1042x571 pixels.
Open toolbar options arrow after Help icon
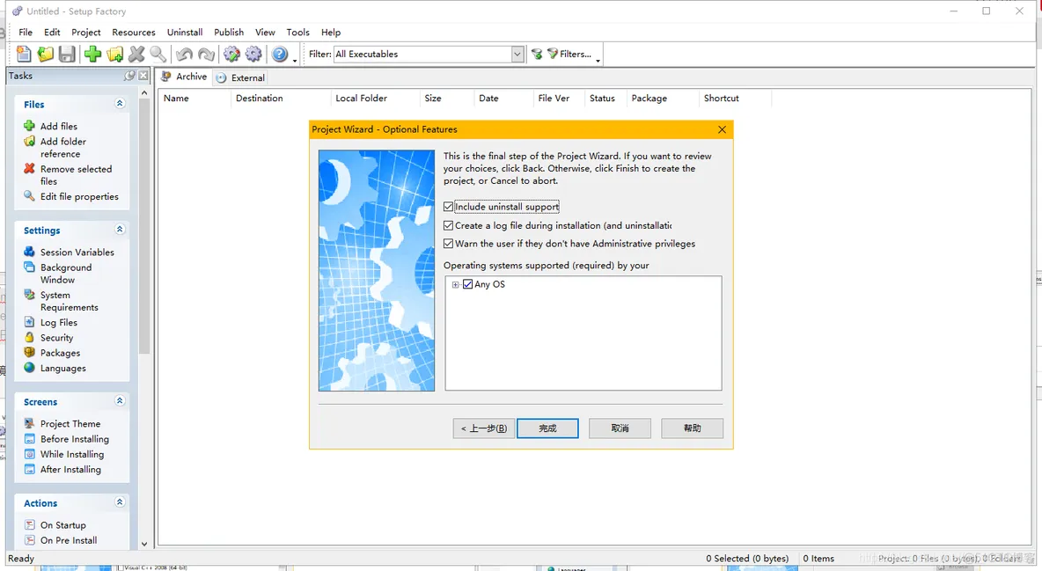pyautogui.click(x=295, y=61)
